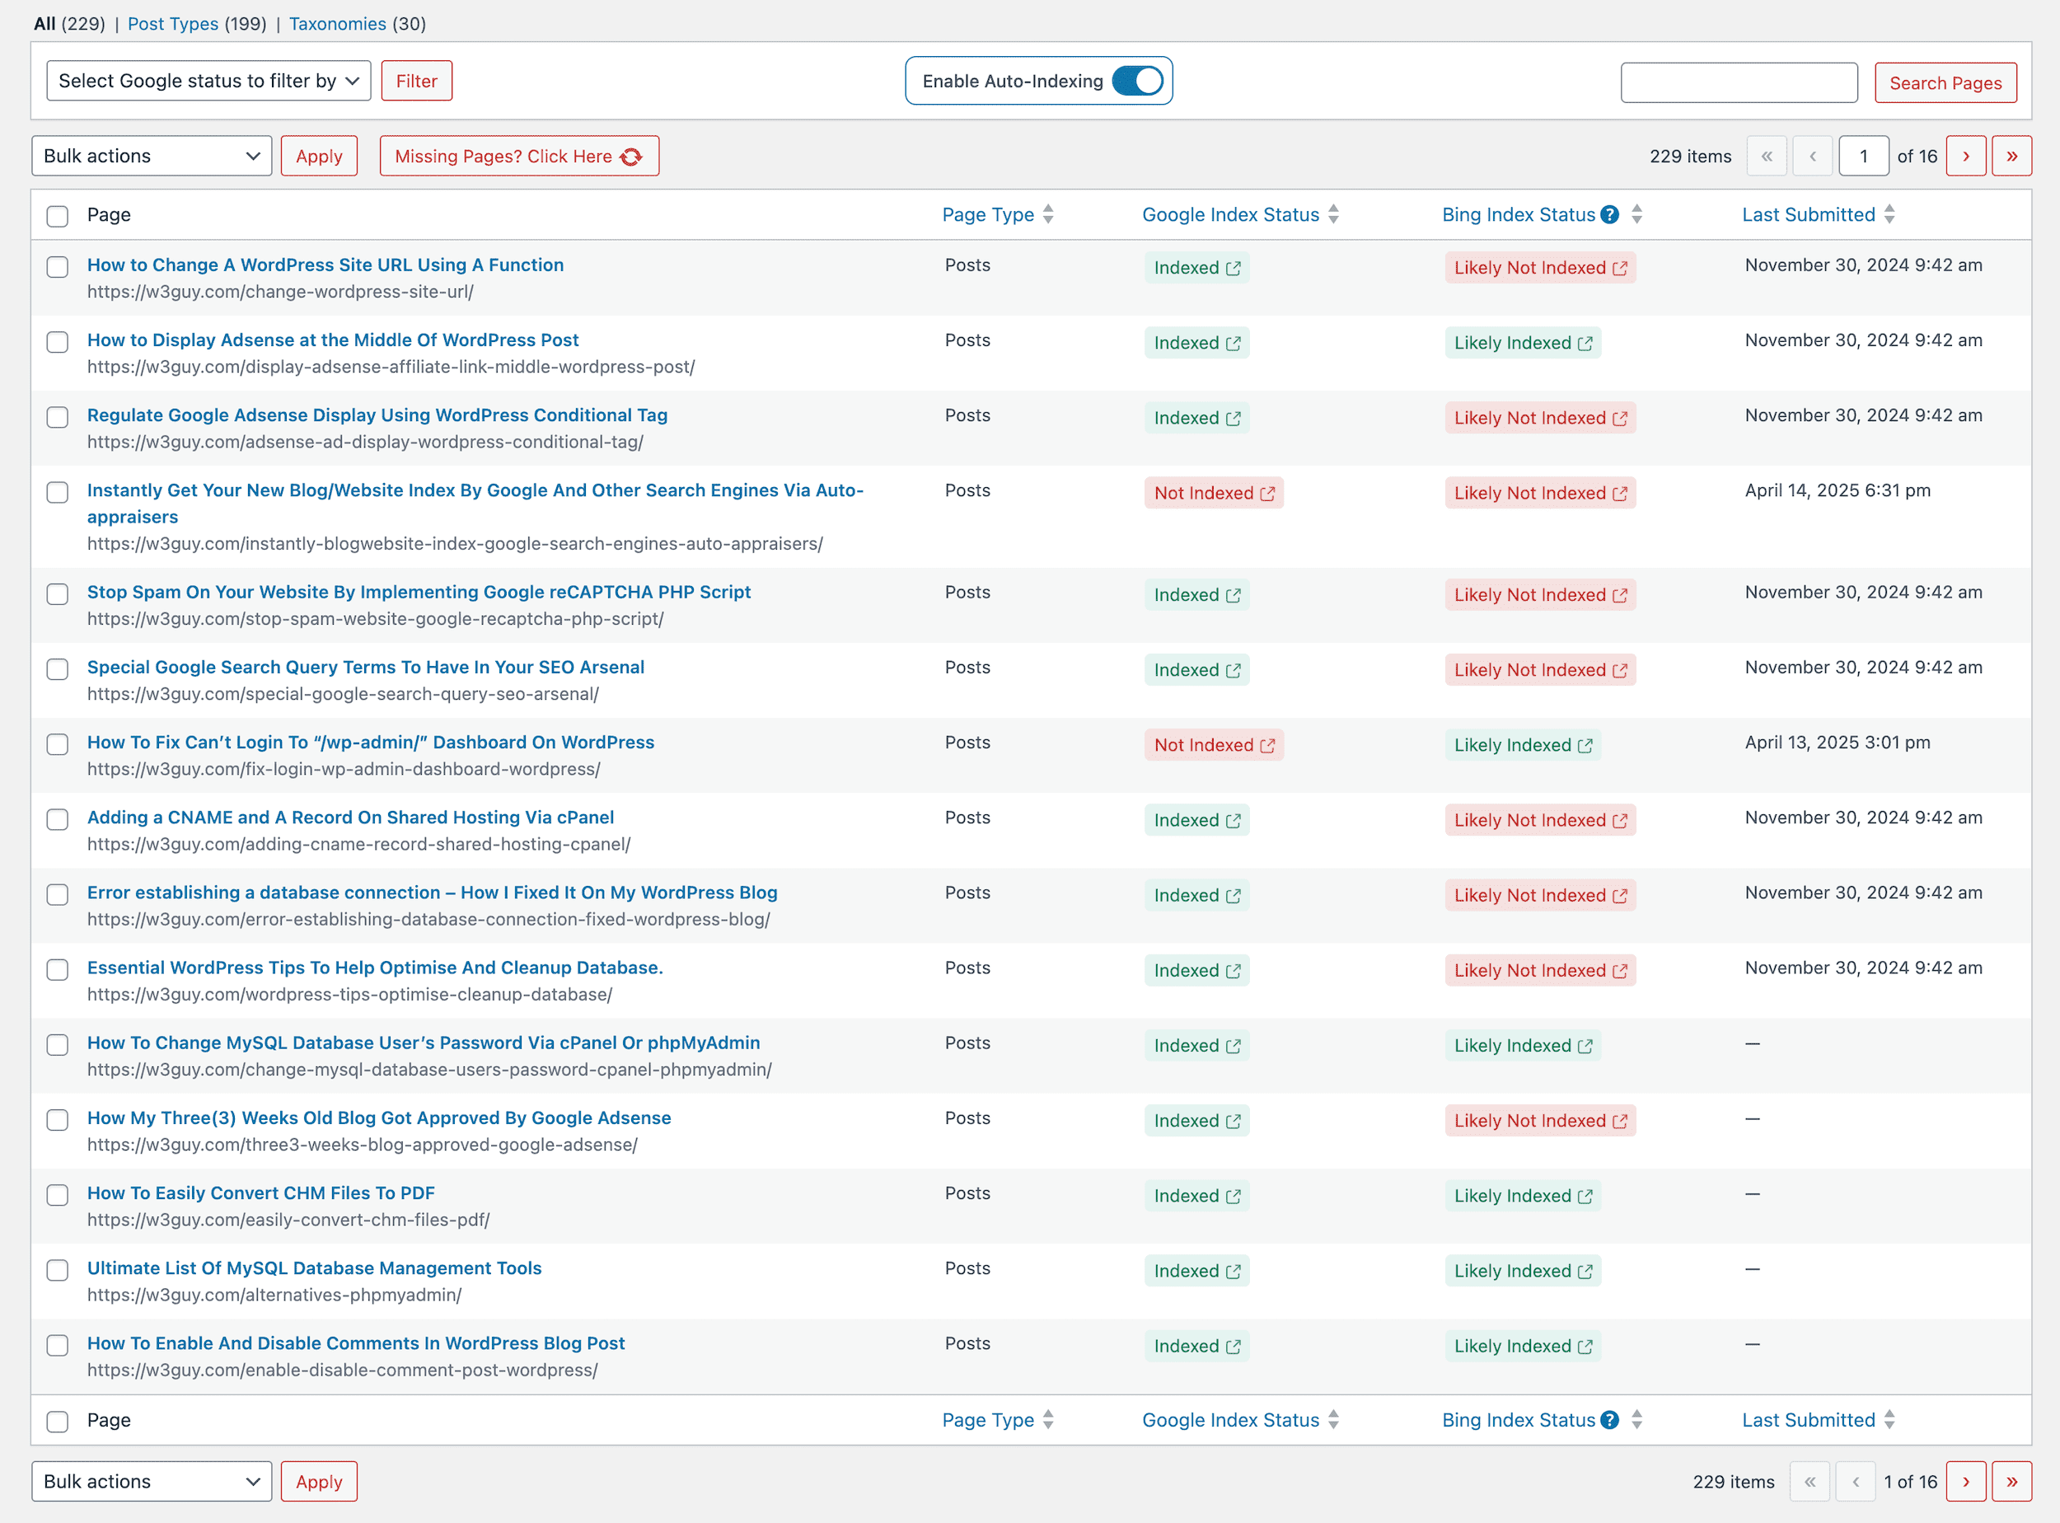Sort by Last Submitted header arrows
This screenshot has width=2060, height=1523.
click(1889, 215)
